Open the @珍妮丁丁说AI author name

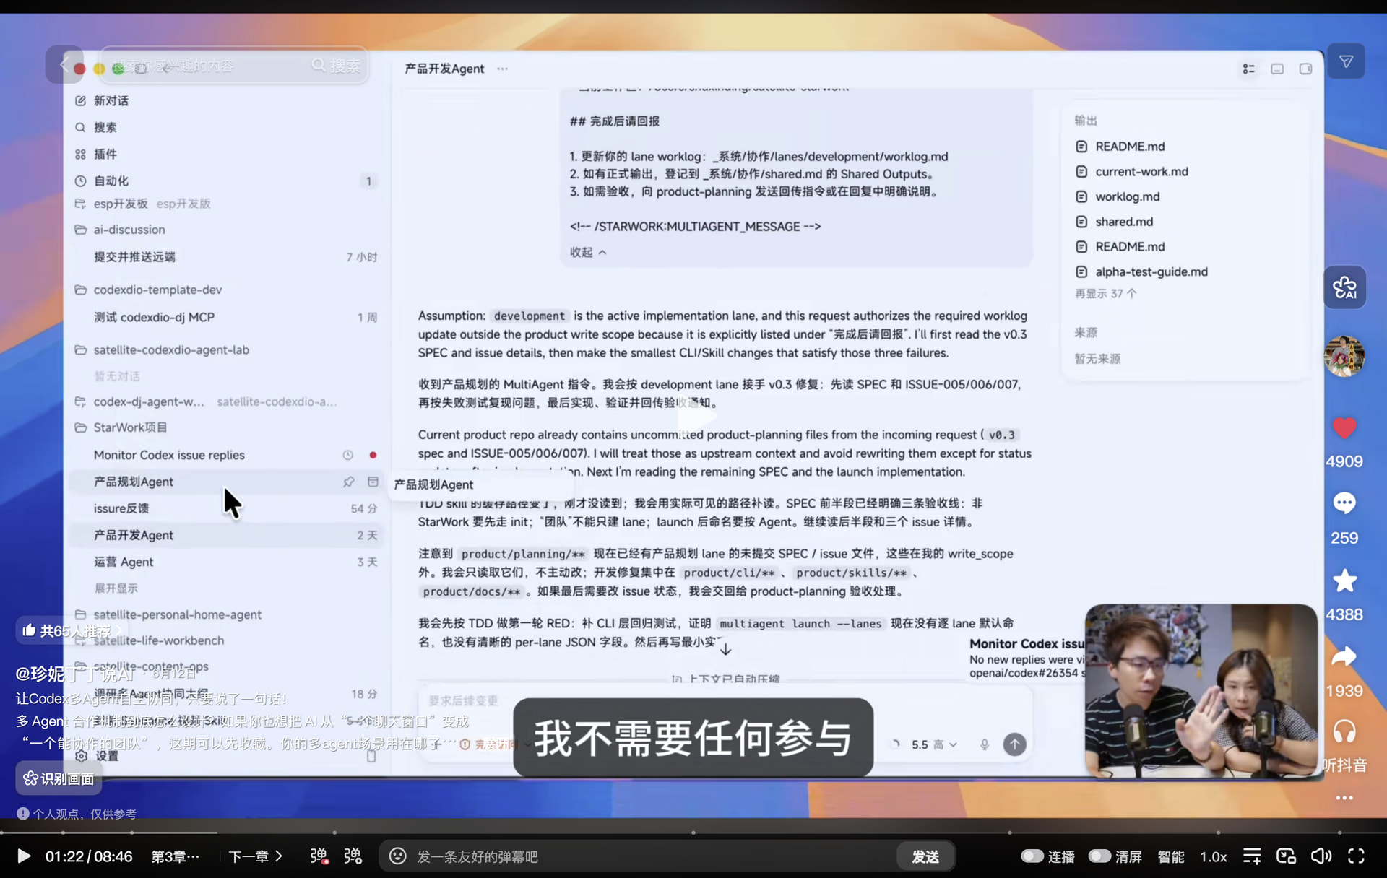coord(75,674)
